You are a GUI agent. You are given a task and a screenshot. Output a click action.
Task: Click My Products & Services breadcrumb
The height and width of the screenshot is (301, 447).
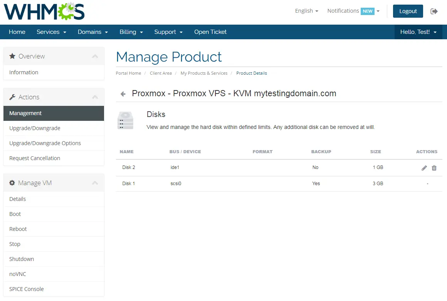pos(204,73)
